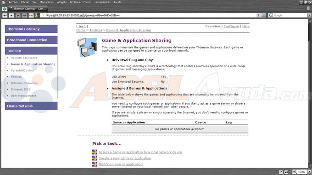Open User Management in Toolbox

[23, 96]
